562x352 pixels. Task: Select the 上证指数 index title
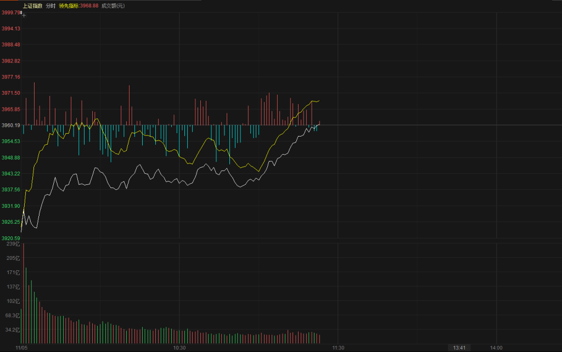32,5
